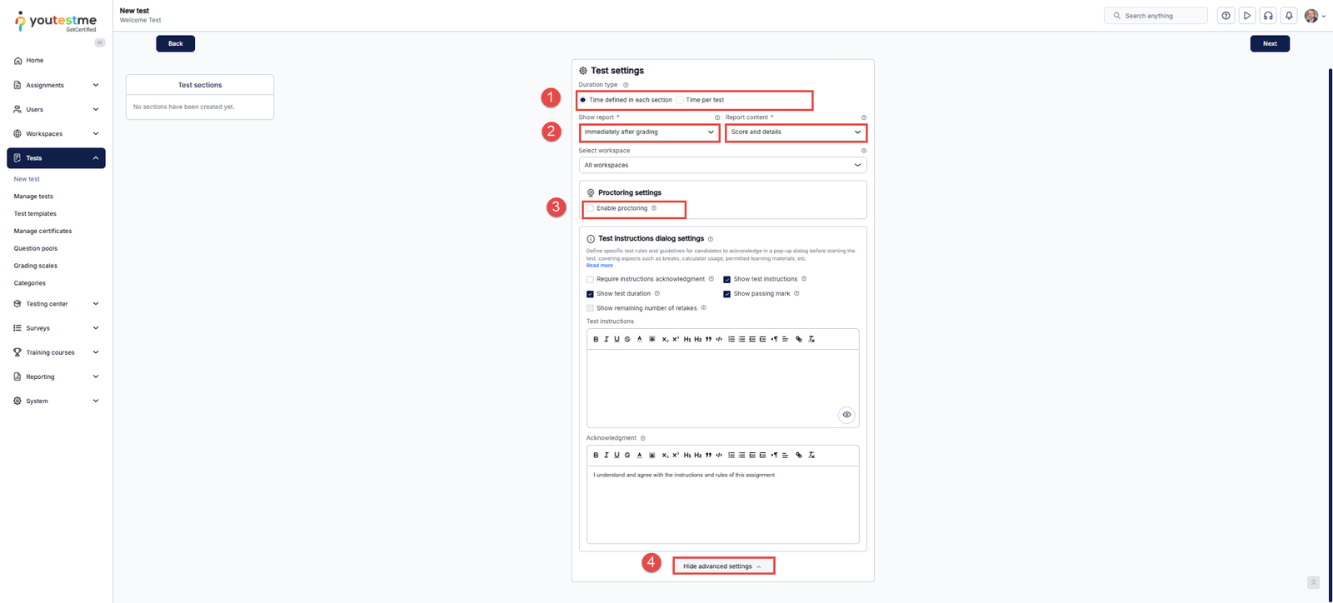Open the Report content dropdown

(796, 132)
